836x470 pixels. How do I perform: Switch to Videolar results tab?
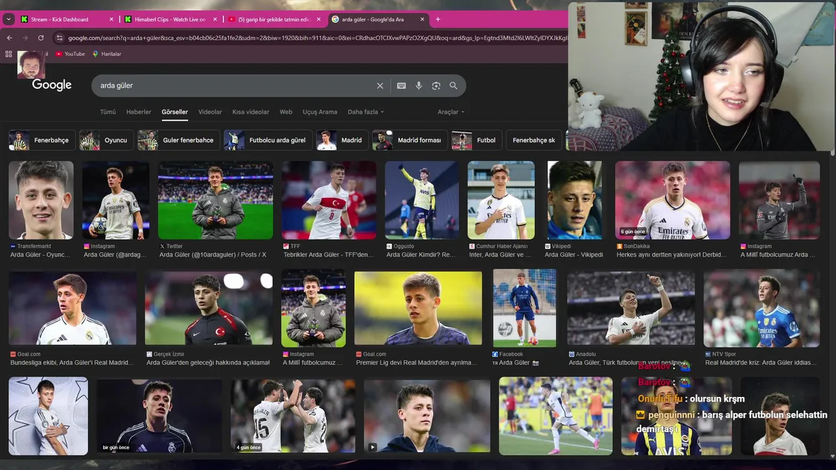210,112
